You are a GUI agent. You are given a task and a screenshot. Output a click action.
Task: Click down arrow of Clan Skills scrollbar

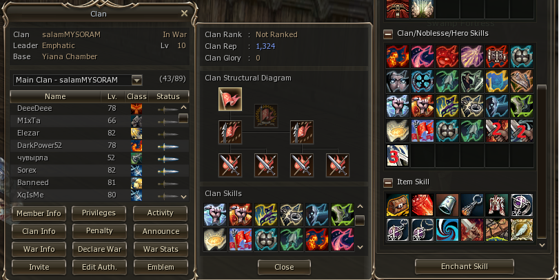360,247
